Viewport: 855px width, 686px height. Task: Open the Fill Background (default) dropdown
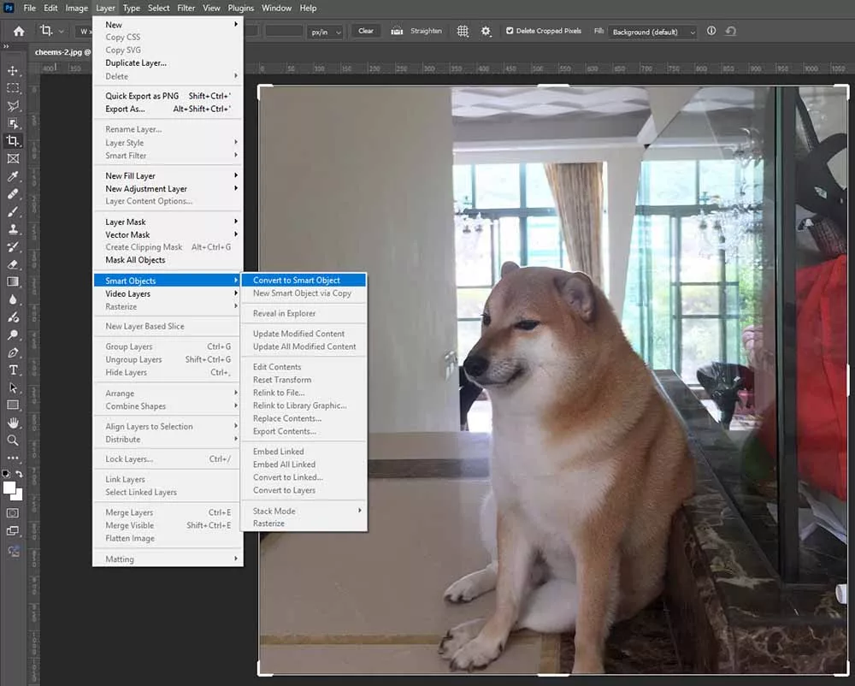653,32
